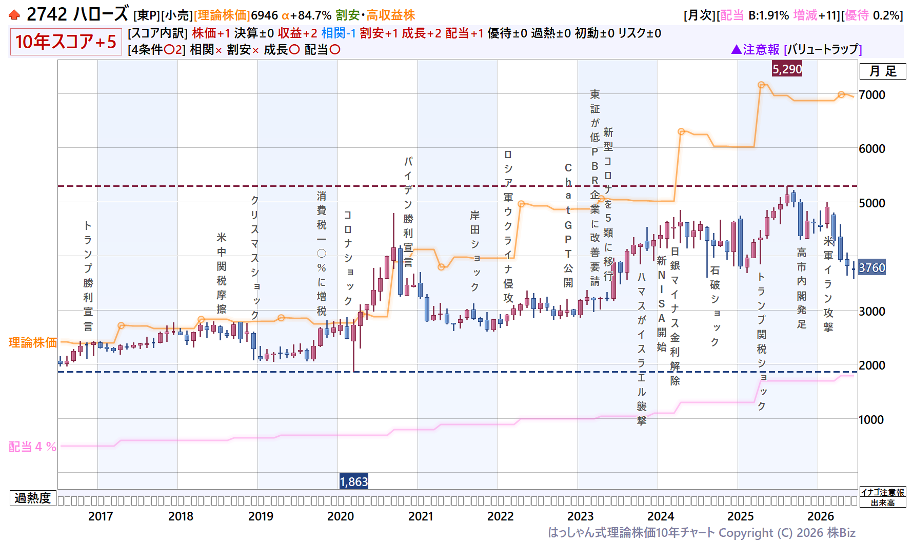Click the 株価+1 score item
913x541 pixels.
[x=211, y=33]
